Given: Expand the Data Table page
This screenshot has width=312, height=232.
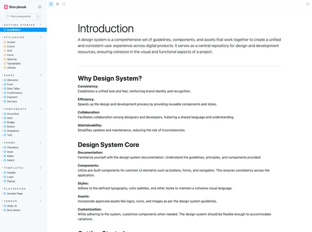Looking at the screenshot, I should click(13, 89).
